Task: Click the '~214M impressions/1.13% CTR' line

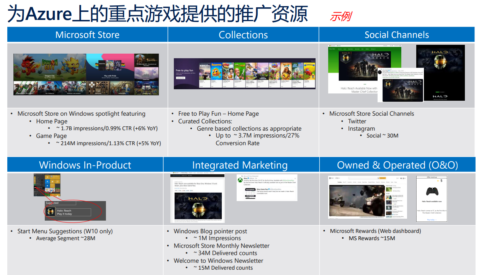Action: (x=108, y=143)
